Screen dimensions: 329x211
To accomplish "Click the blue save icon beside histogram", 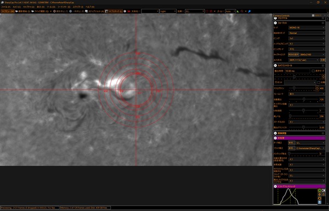I will coord(320,202).
